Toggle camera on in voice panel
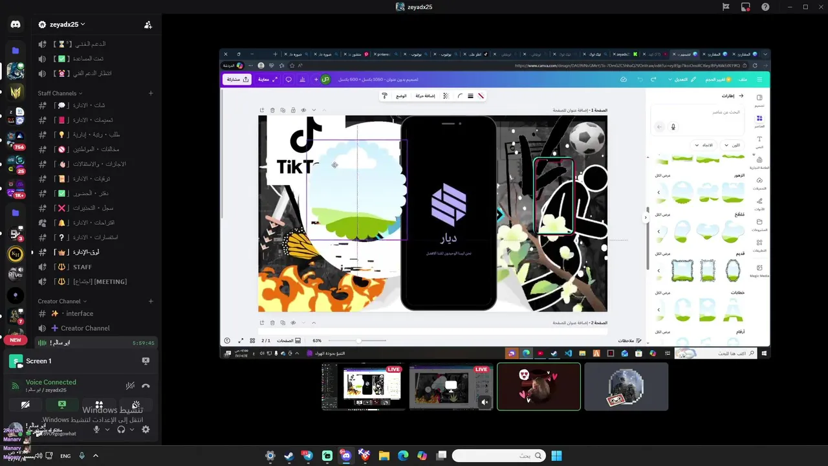 point(25,405)
